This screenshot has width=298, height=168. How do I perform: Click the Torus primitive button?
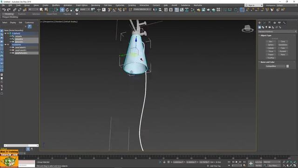pos(271,51)
